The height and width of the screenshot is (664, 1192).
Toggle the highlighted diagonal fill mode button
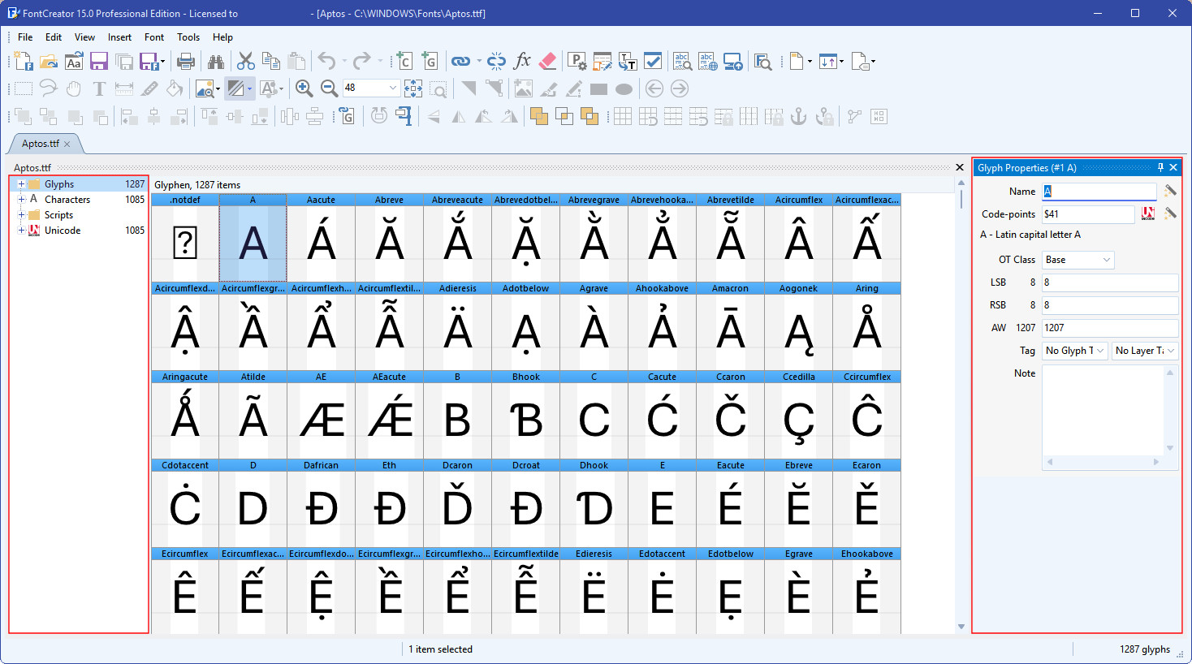tap(236, 88)
